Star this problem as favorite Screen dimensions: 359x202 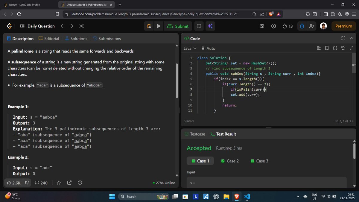coord(59,183)
